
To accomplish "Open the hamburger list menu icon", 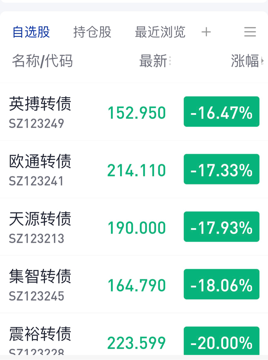I will pos(250,32).
